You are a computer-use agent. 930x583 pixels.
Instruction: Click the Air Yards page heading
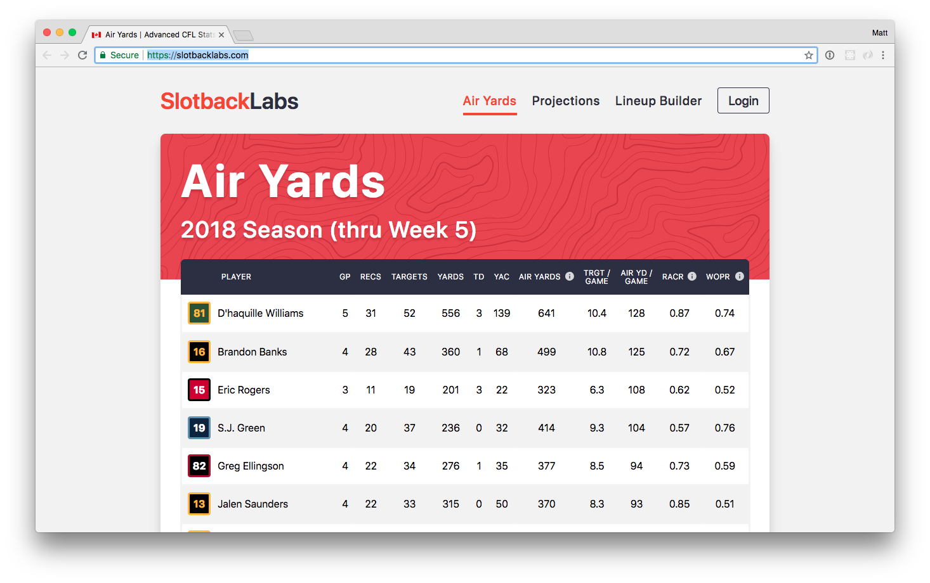pyautogui.click(x=283, y=181)
